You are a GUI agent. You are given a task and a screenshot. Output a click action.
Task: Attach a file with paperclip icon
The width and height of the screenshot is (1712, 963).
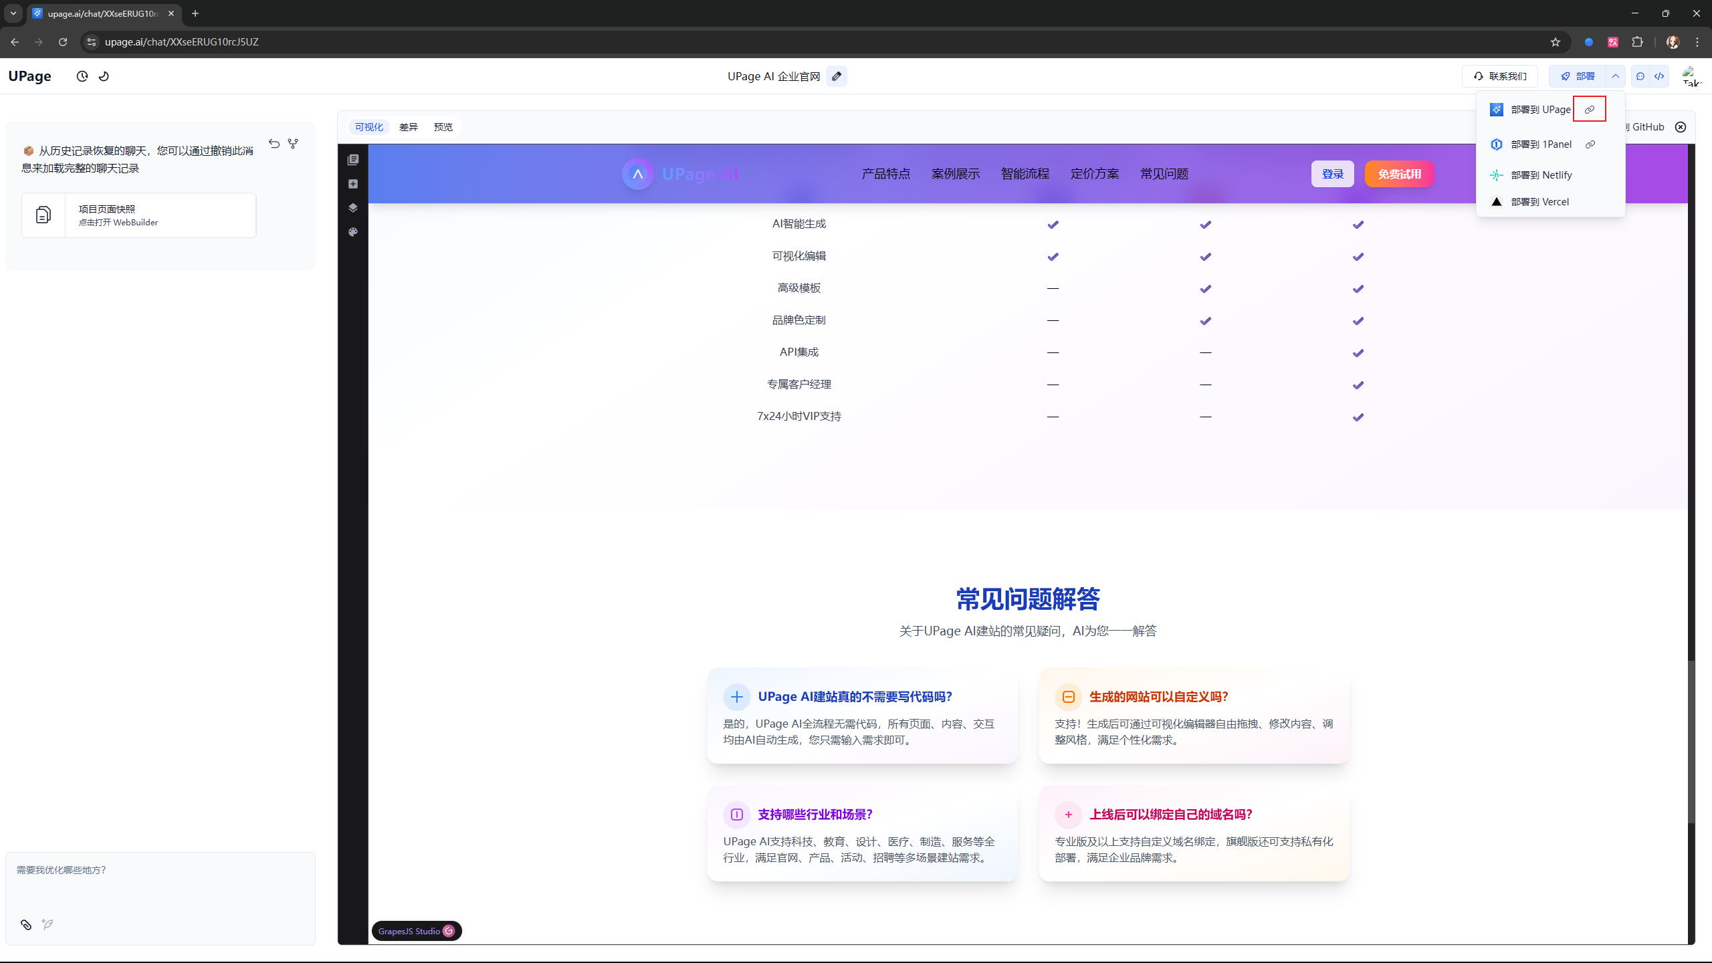coord(26,925)
